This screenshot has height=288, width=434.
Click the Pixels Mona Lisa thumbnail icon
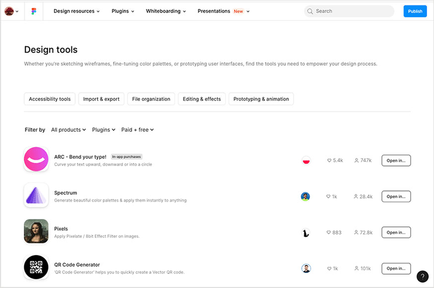(36, 231)
